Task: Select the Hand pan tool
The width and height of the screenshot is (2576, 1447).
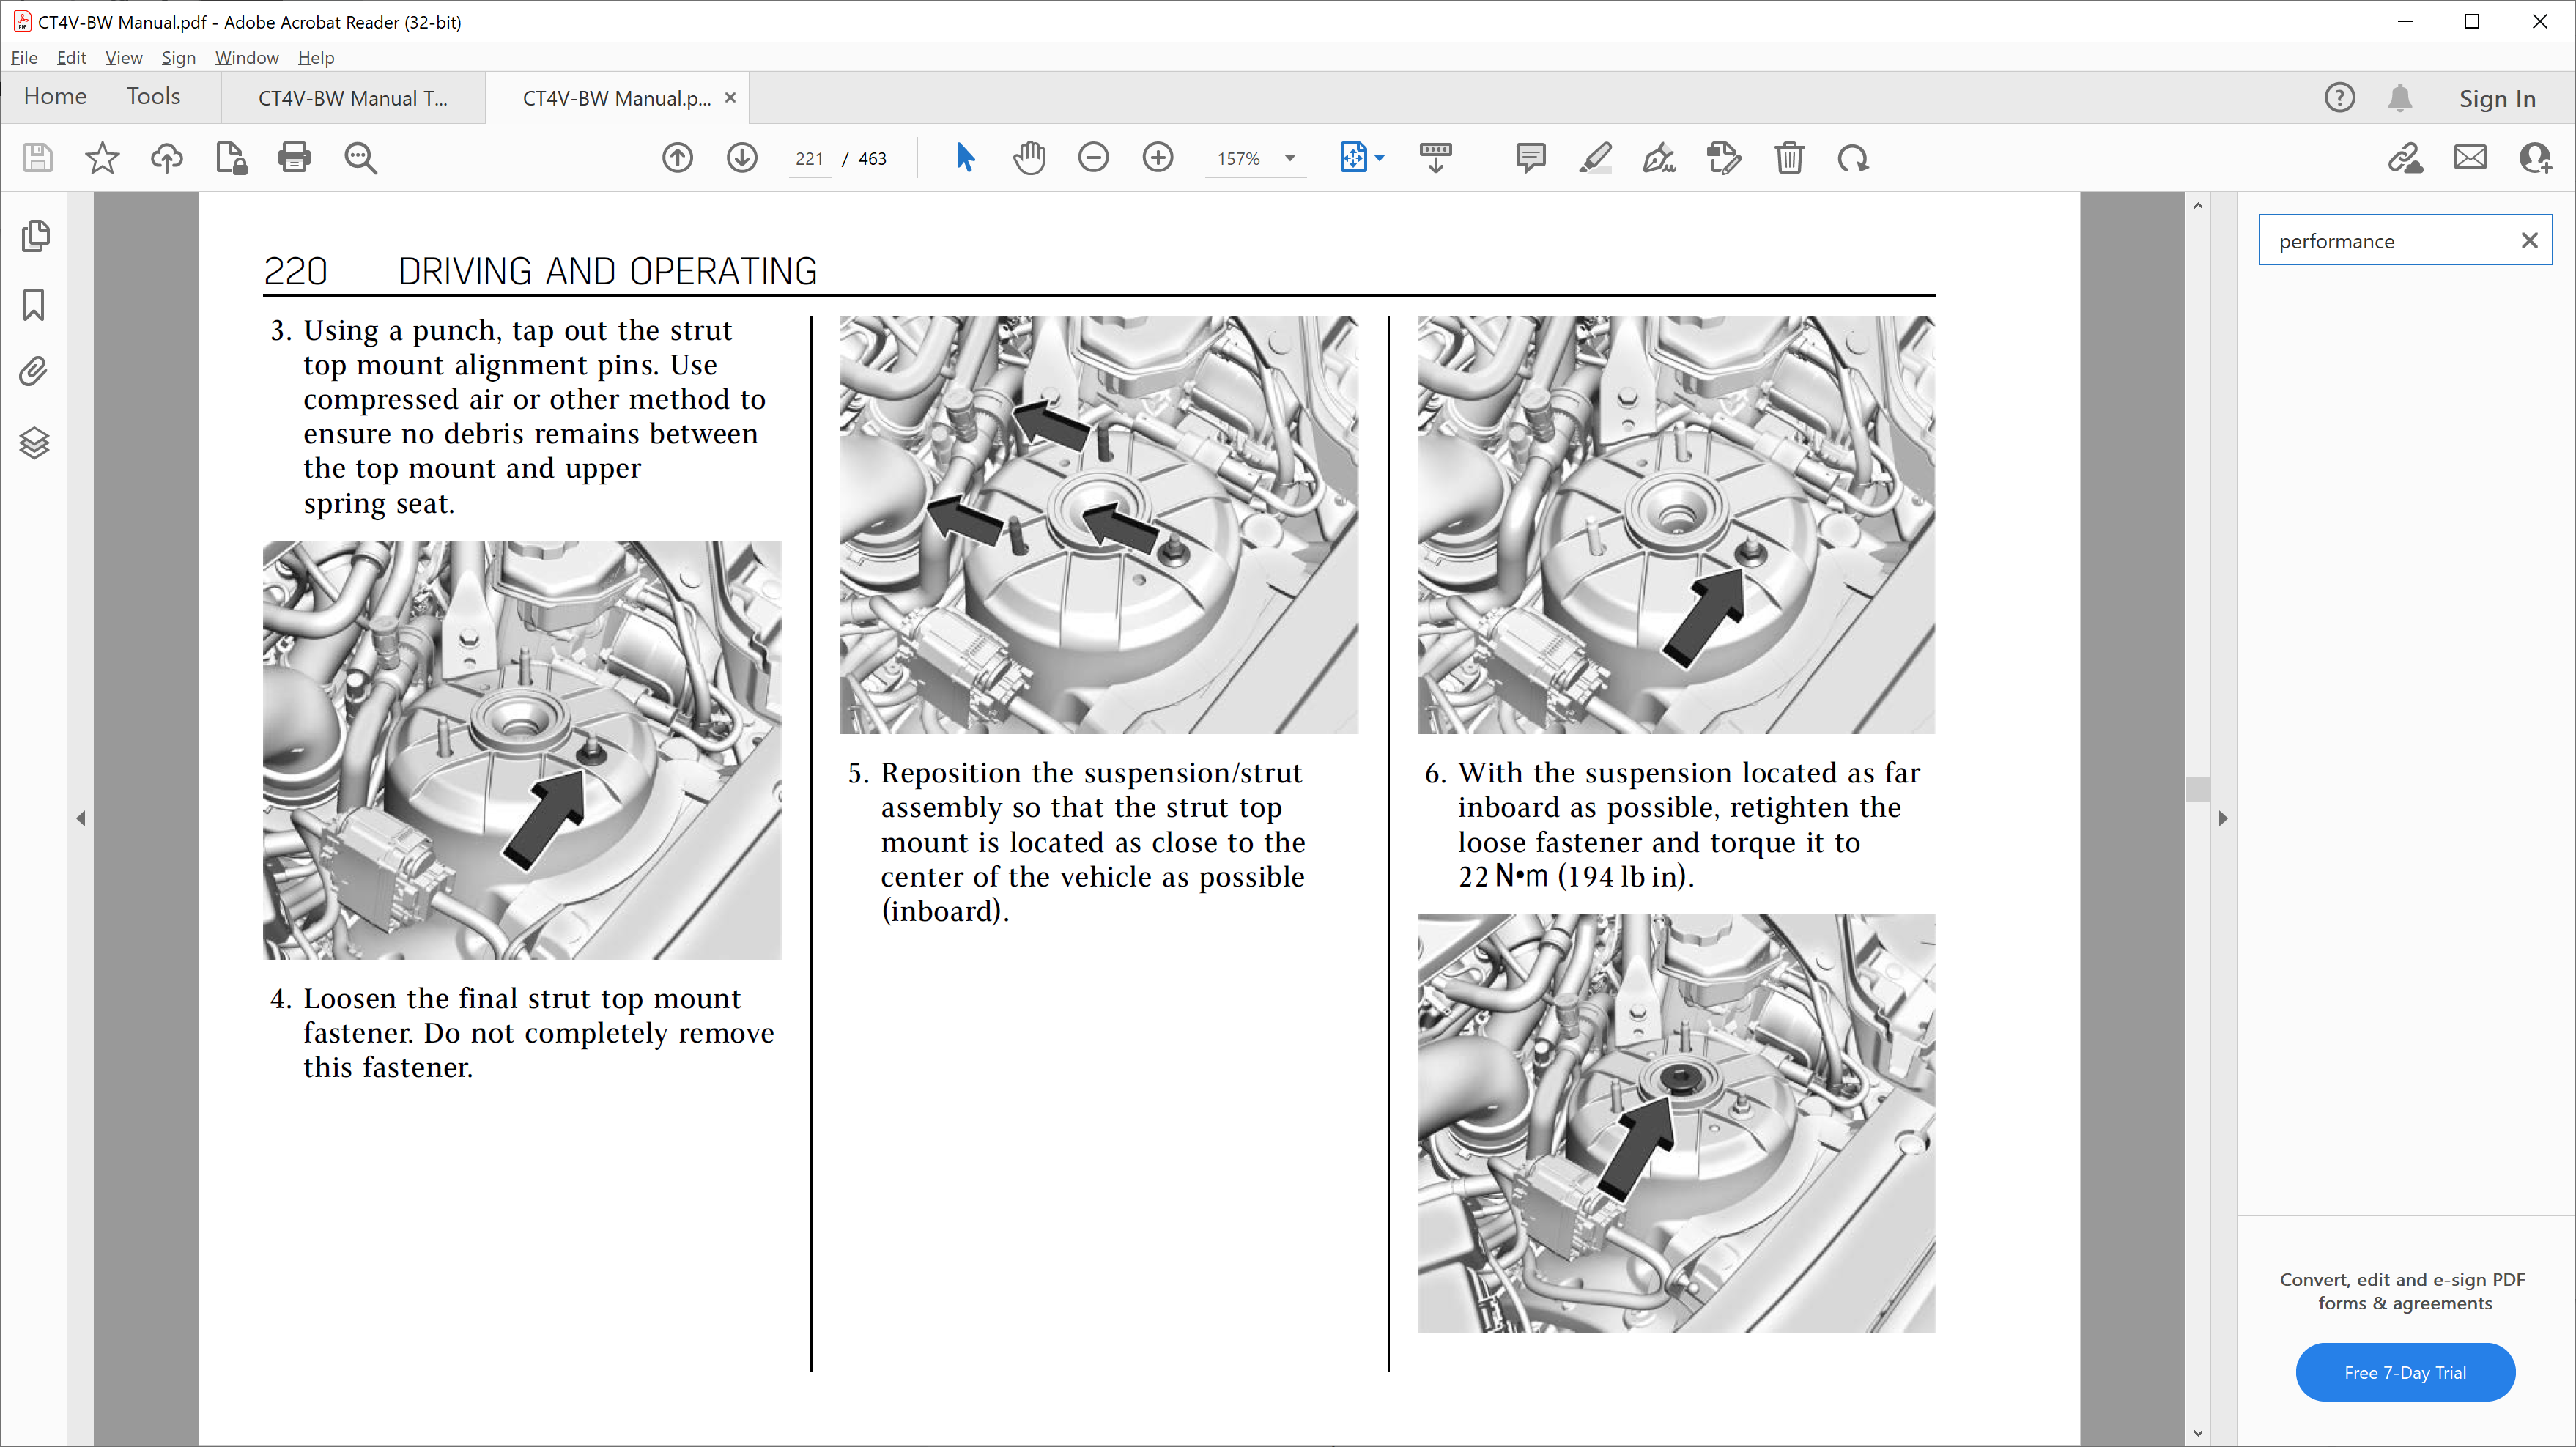Action: [x=1028, y=158]
